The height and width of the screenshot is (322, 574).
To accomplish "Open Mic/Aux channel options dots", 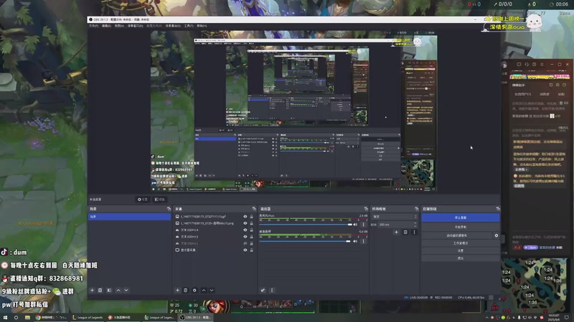I will click(x=363, y=225).
